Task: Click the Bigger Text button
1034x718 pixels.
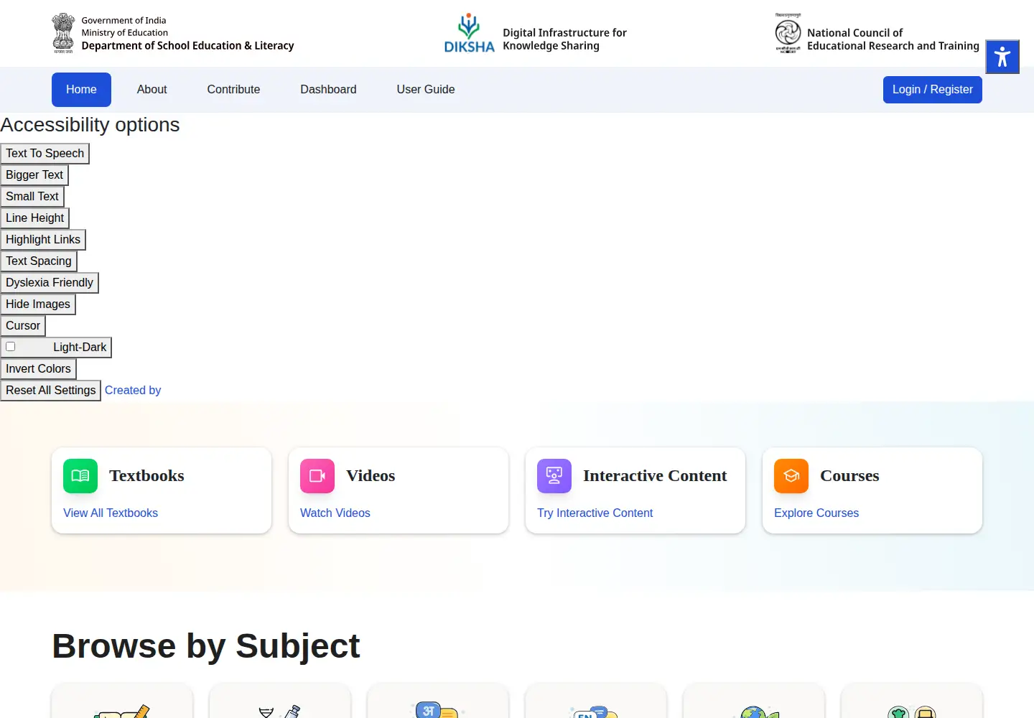Action: (34, 175)
